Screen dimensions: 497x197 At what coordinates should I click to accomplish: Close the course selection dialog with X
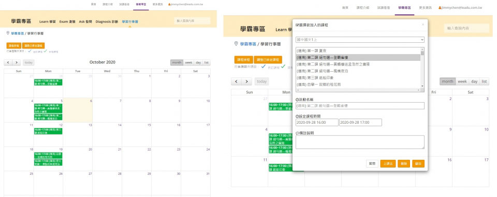tap(422, 24)
